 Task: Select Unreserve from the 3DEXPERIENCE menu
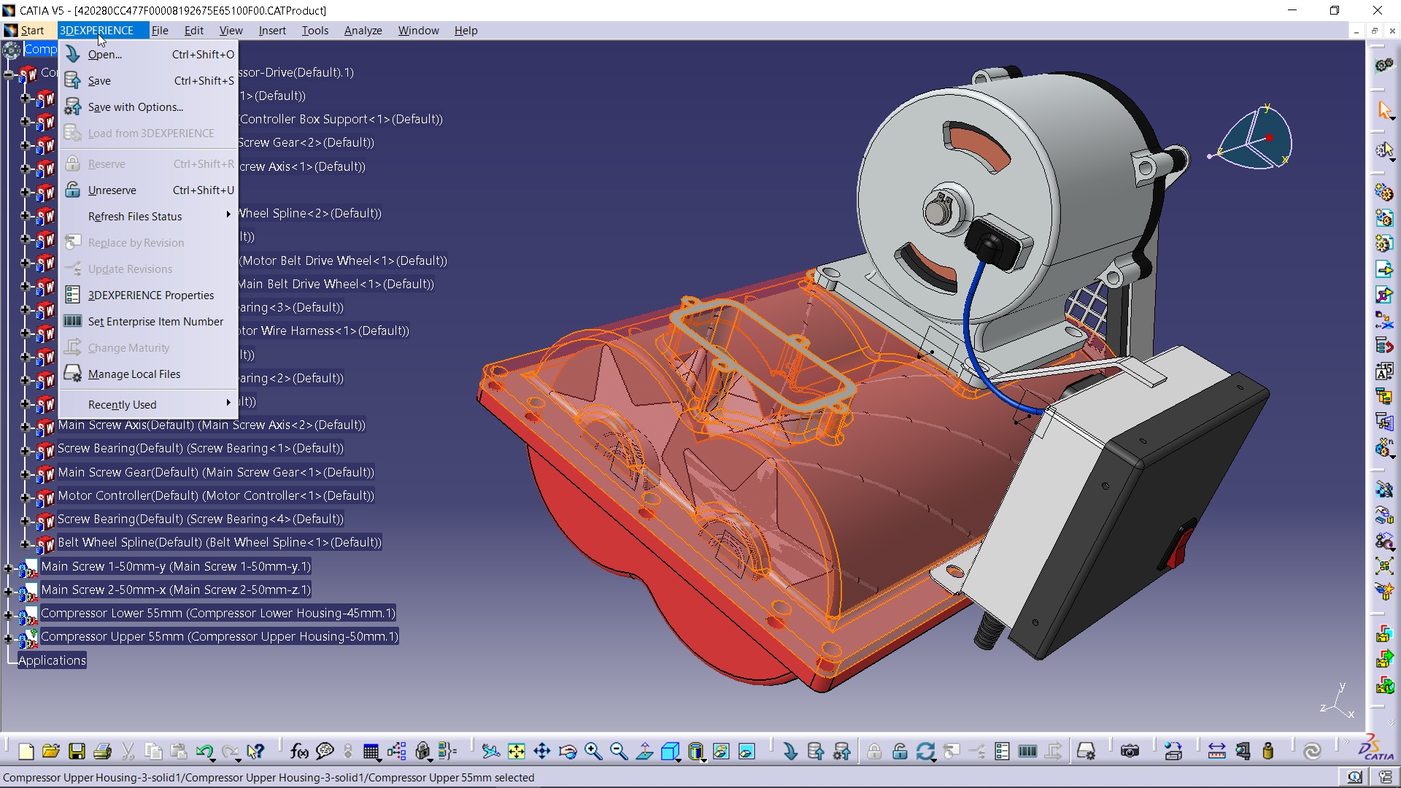tap(111, 190)
